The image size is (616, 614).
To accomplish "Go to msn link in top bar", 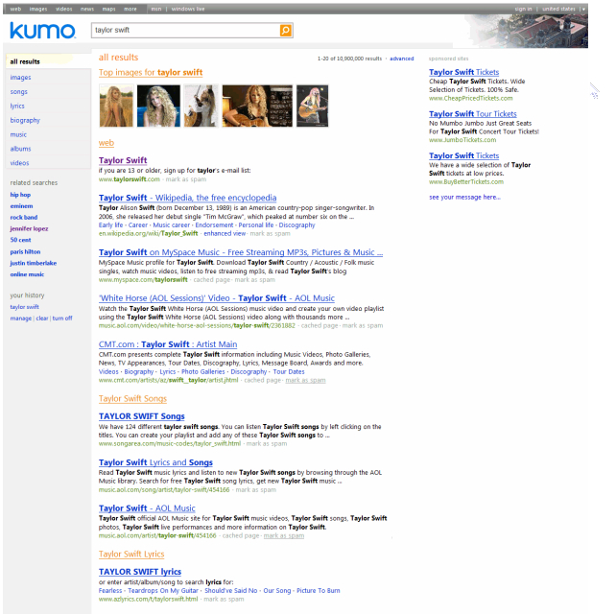I will (x=156, y=9).
